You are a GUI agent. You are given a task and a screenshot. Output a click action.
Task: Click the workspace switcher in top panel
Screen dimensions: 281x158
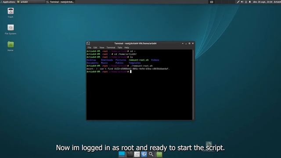(212, 2)
